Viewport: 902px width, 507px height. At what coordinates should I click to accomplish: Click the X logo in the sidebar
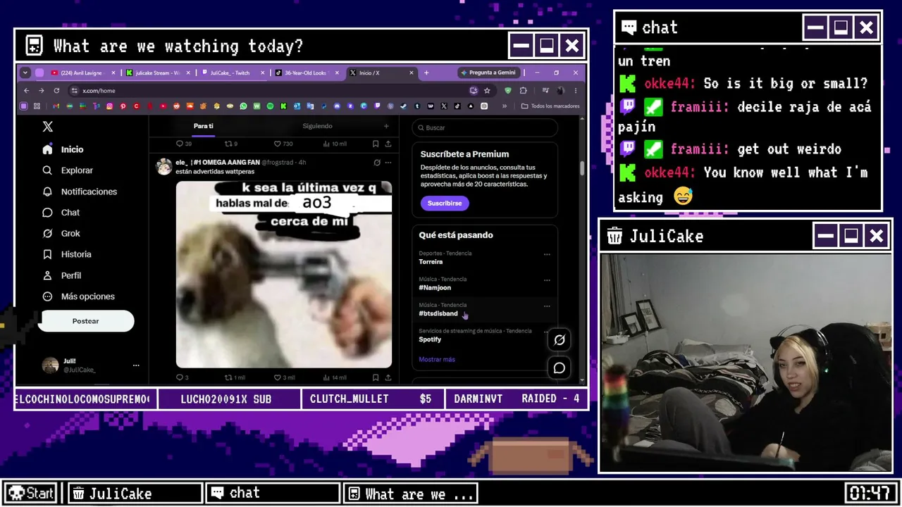point(47,127)
